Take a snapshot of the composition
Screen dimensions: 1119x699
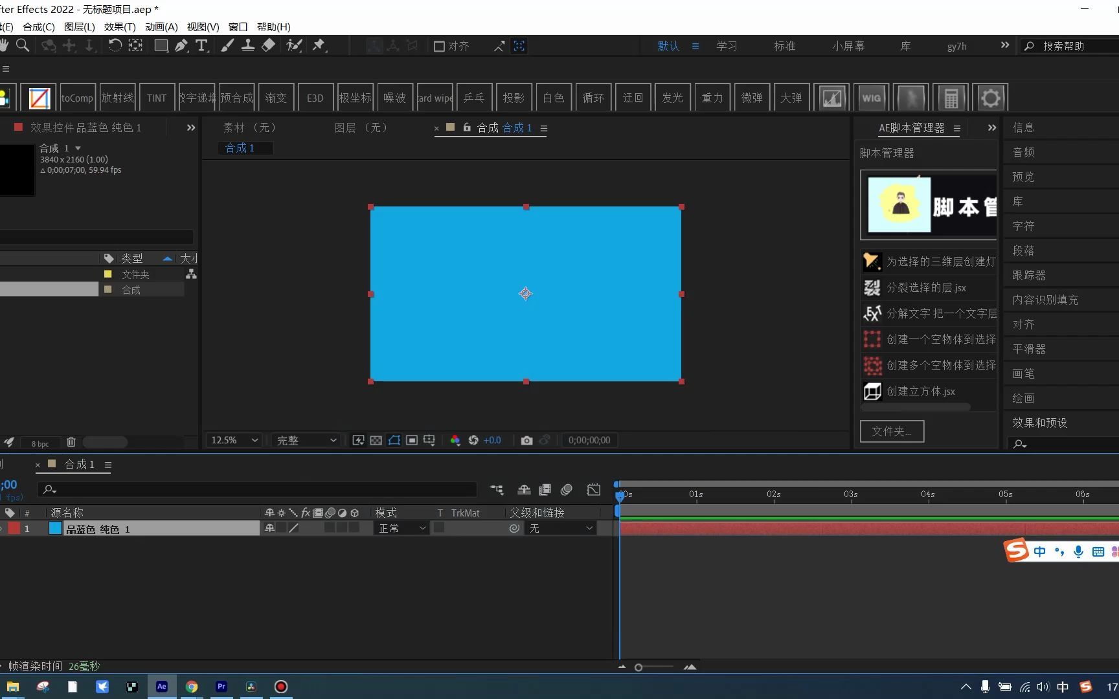[x=526, y=440]
